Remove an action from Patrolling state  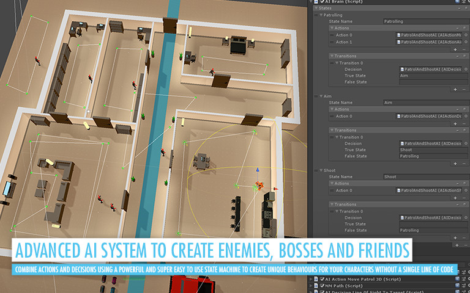point(464,49)
